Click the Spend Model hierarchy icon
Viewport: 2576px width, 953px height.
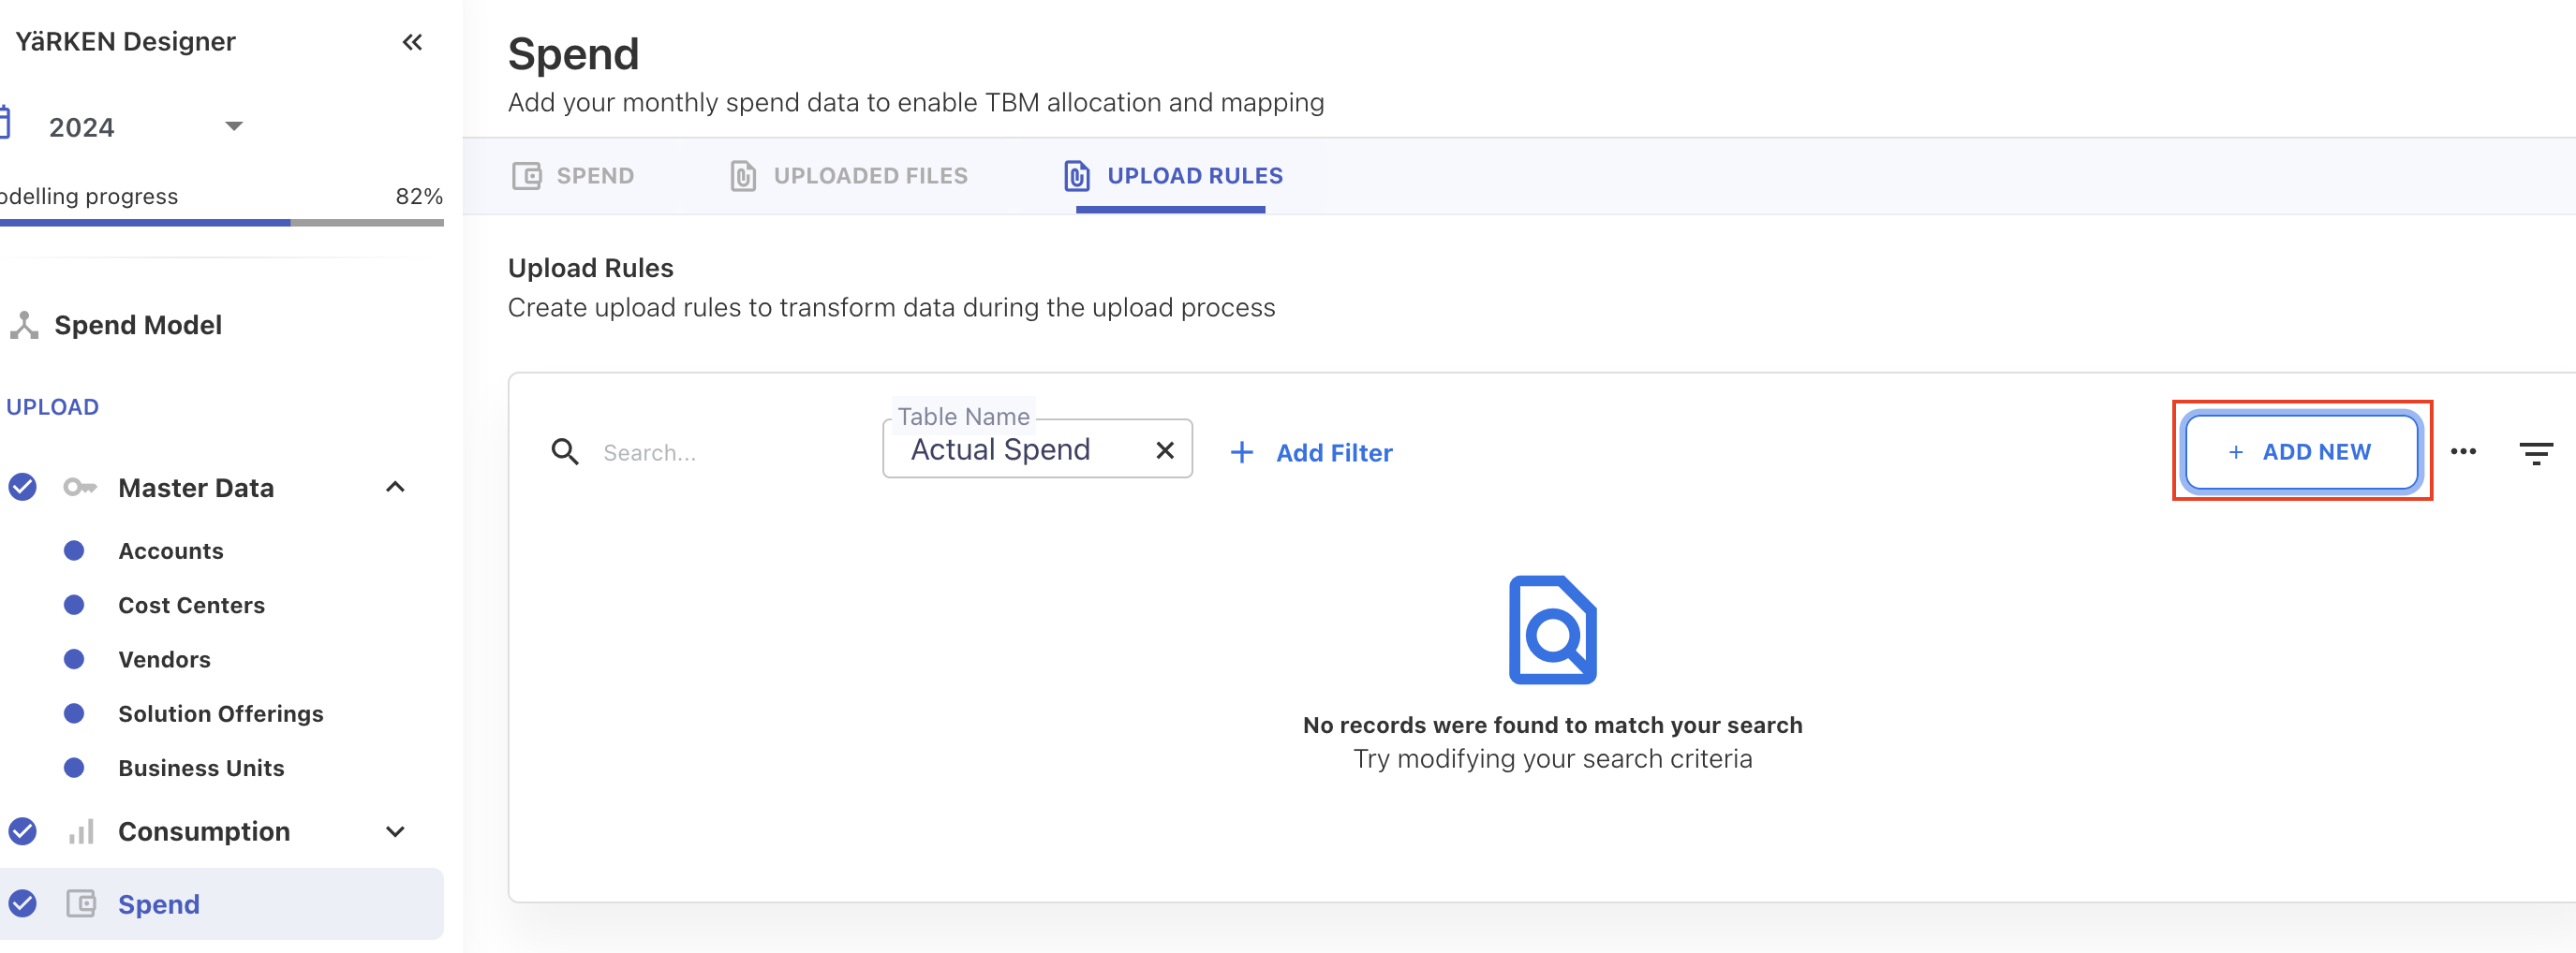[x=24, y=326]
